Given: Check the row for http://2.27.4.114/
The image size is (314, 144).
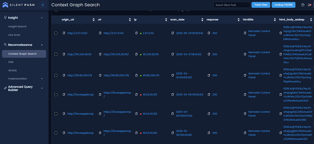Looking at the screenshot, I should point(56,33).
